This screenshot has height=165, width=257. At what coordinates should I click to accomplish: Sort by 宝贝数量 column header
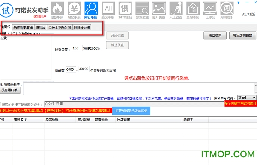[84, 120]
